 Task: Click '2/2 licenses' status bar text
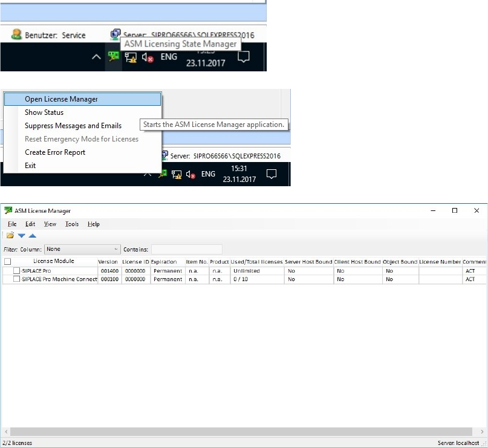17,443
